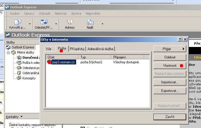Open the Nástroje menu
This screenshot has height=128, width=201.
61,13
